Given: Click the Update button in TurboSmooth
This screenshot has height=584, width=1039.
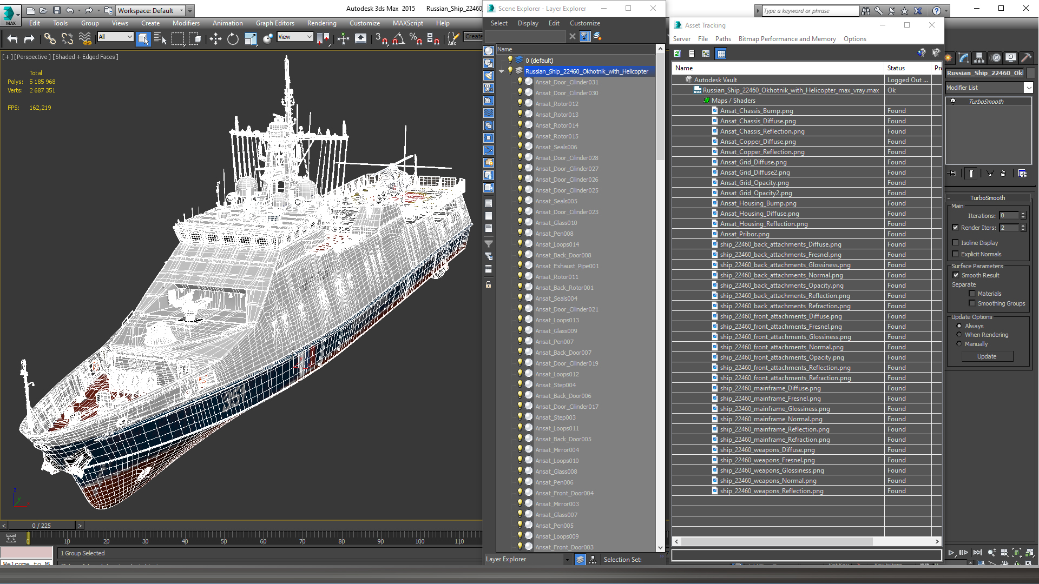Looking at the screenshot, I should point(987,356).
